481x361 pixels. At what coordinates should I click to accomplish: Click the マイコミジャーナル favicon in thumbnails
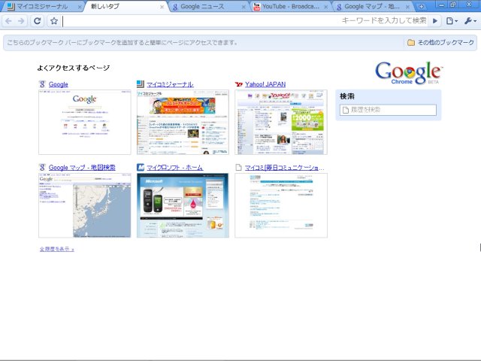[141, 83]
